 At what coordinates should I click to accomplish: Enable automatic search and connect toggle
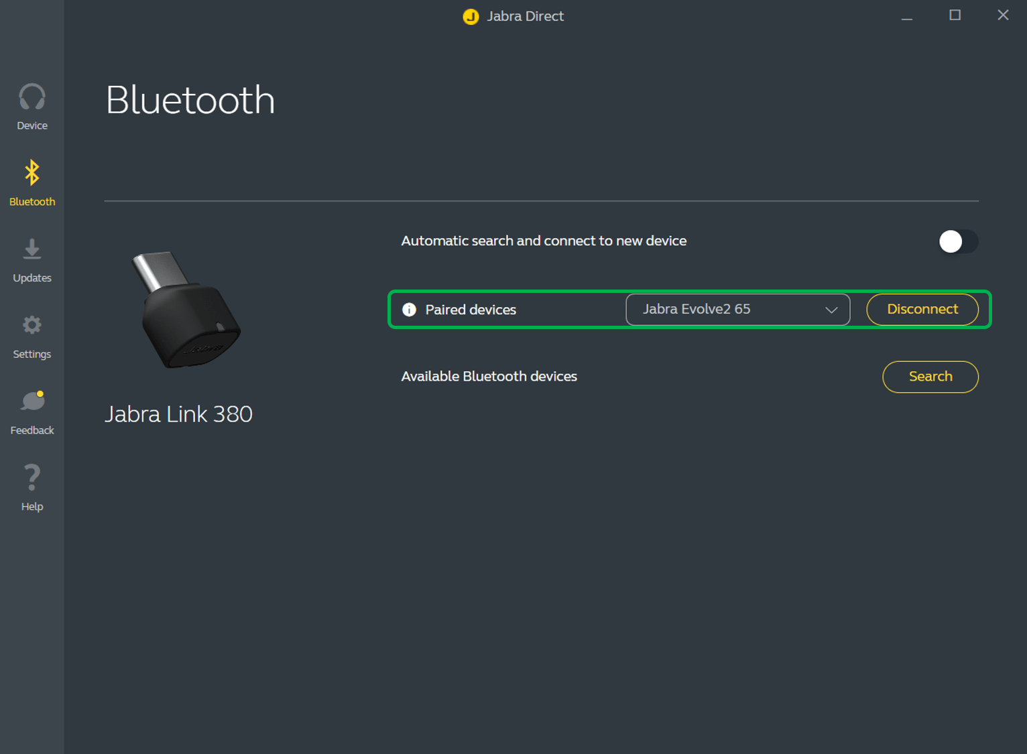click(x=957, y=241)
